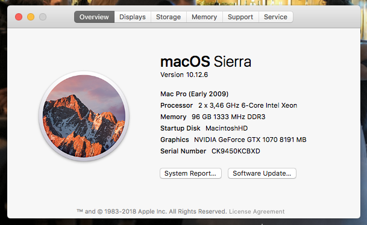The image size is (367, 225).
Task: Click Version 10.12.6 to reveal build number
Action: [184, 75]
